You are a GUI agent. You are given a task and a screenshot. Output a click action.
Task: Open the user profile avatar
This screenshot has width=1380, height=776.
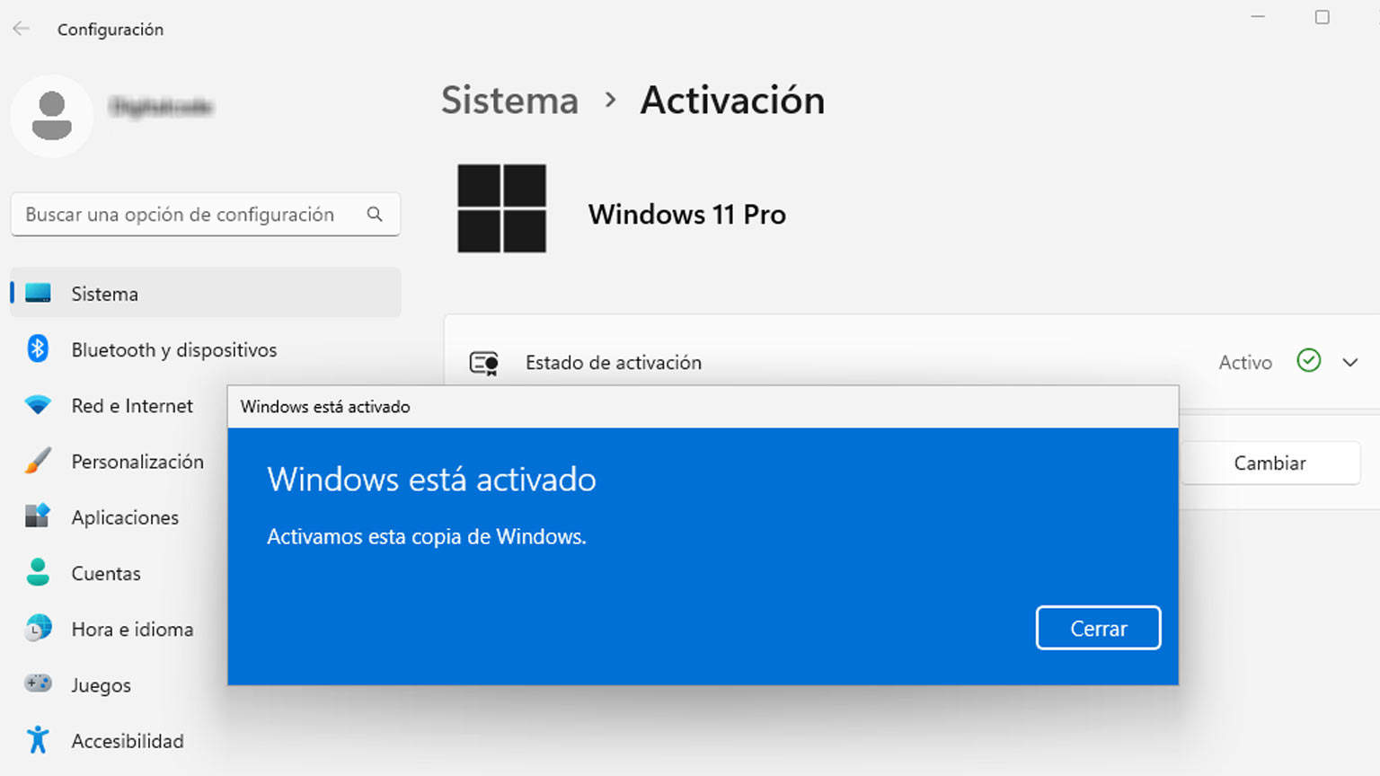tap(52, 116)
